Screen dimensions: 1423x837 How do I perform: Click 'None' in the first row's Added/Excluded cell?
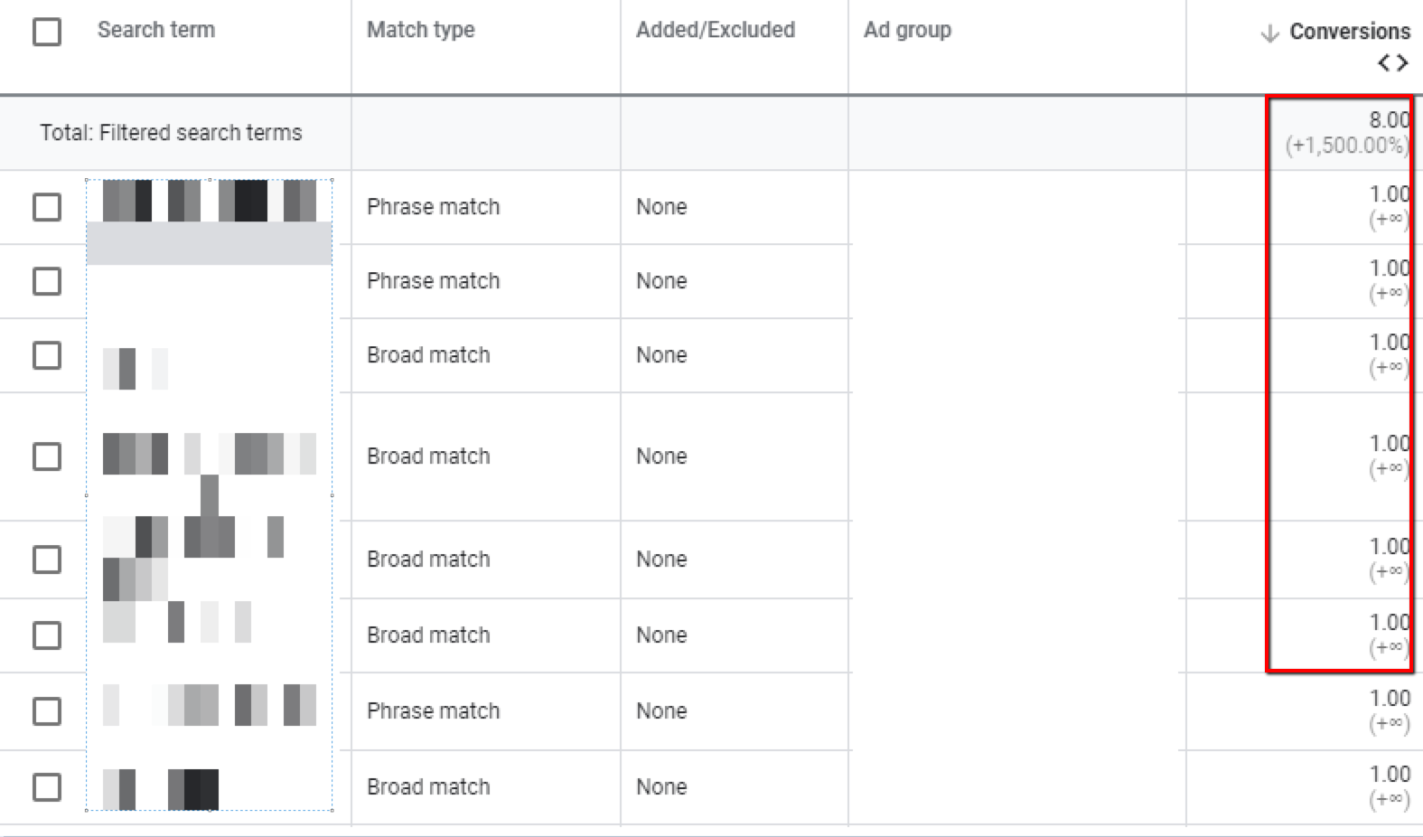coord(661,207)
